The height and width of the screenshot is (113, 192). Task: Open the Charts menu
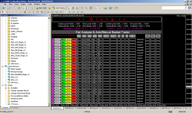23,4
